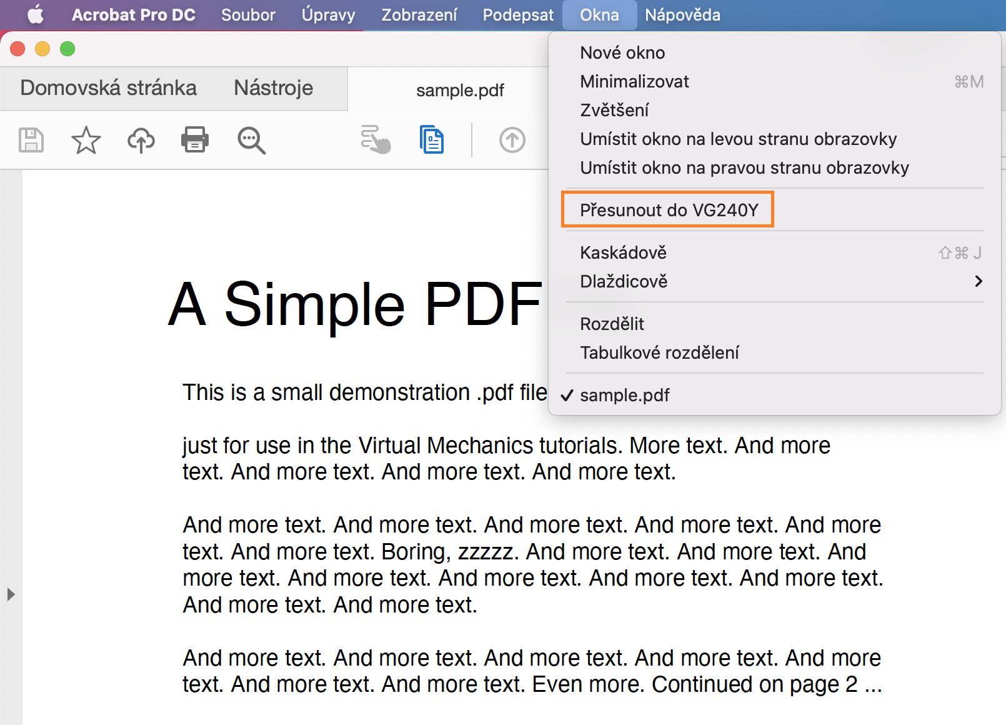Expand the left navigation pane arrow

pyautogui.click(x=11, y=594)
